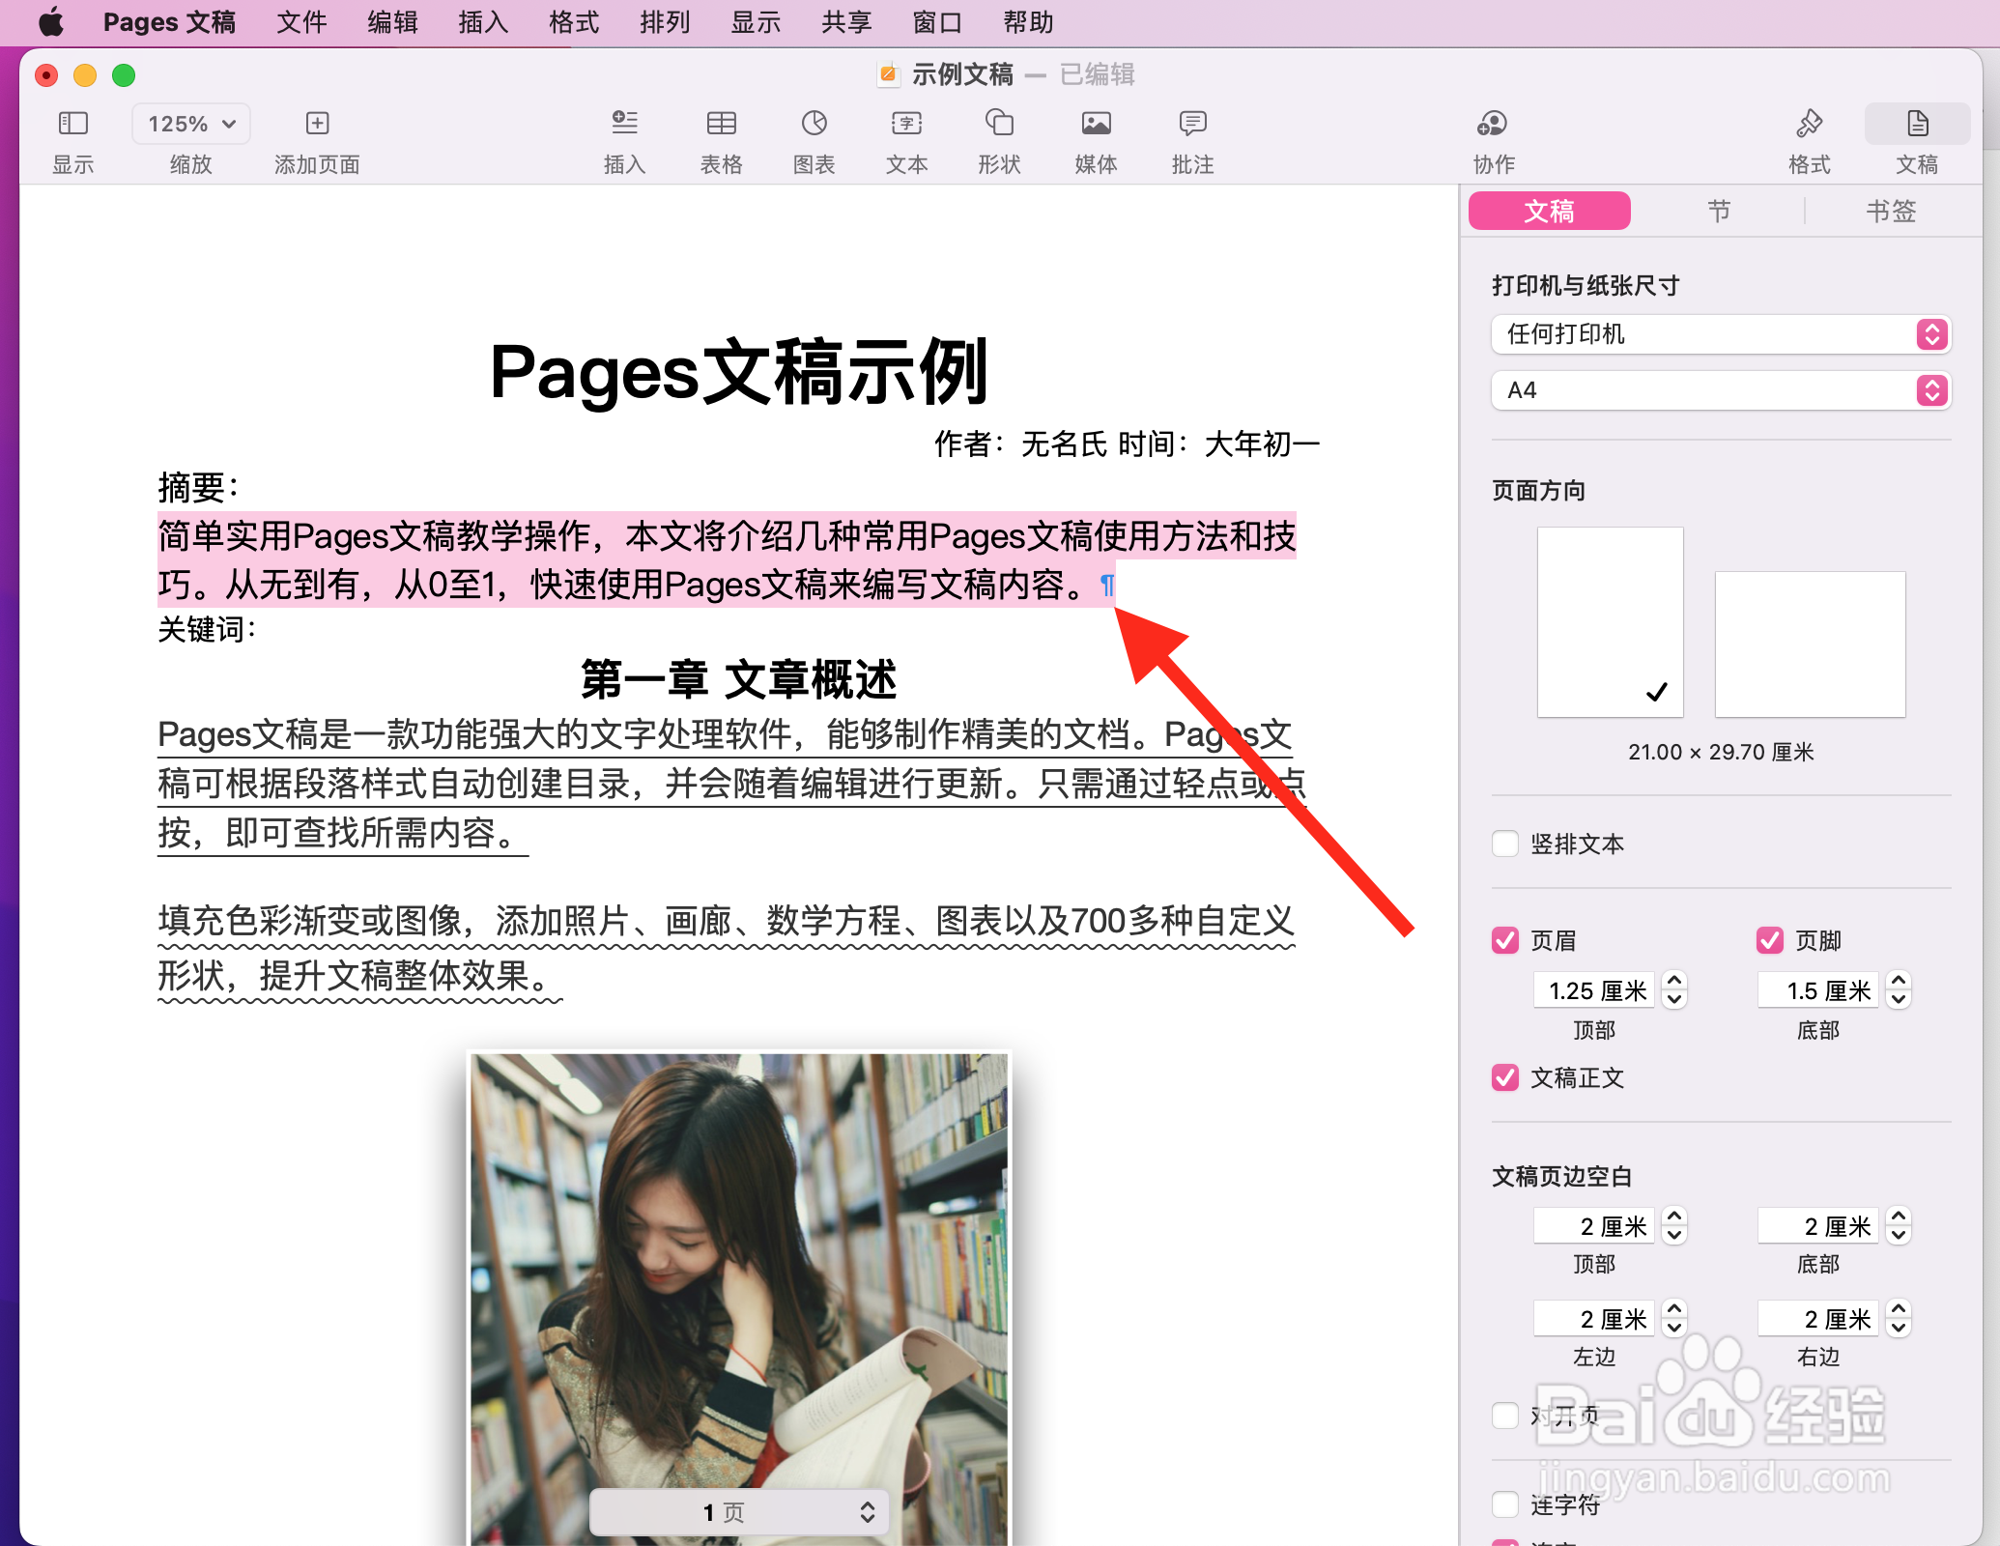Open the 帮助 menu
The width and height of the screenshot is (2000, 1546).
1028,22
